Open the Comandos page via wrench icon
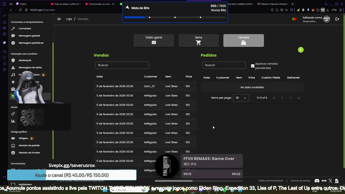The width and height of the screenshot is (345, 194). 13,29
